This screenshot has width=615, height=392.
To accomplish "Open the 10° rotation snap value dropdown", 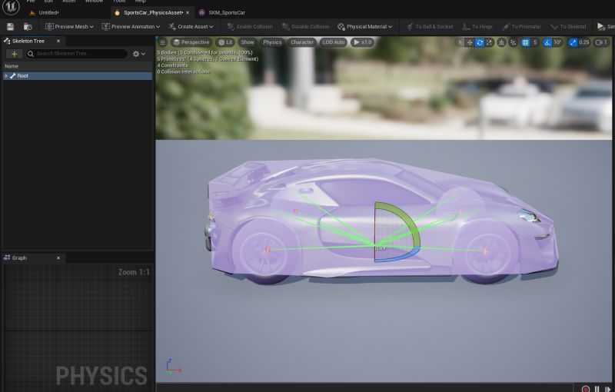I will click(x=558, y=42).
